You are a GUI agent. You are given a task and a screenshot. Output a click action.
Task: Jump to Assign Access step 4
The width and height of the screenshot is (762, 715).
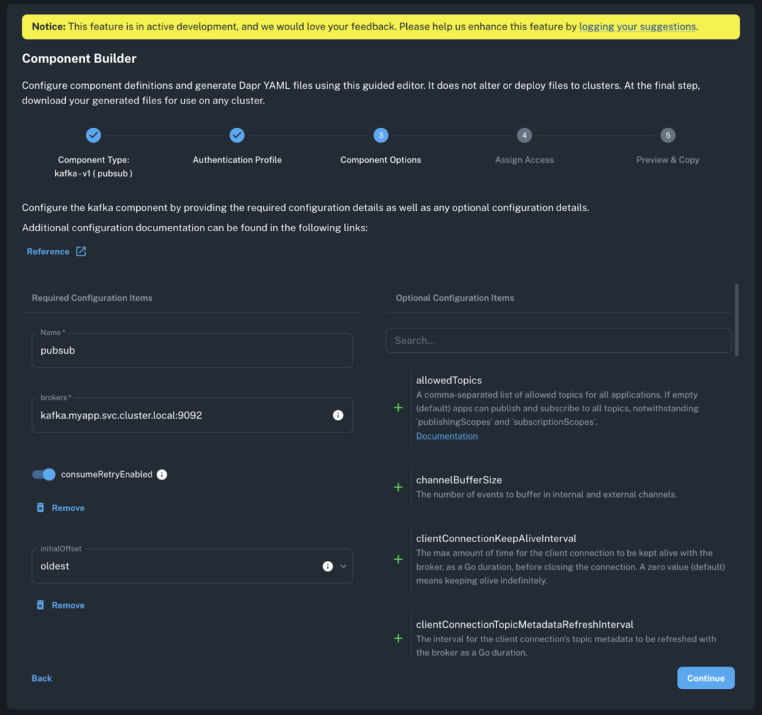tap(524, 135)
